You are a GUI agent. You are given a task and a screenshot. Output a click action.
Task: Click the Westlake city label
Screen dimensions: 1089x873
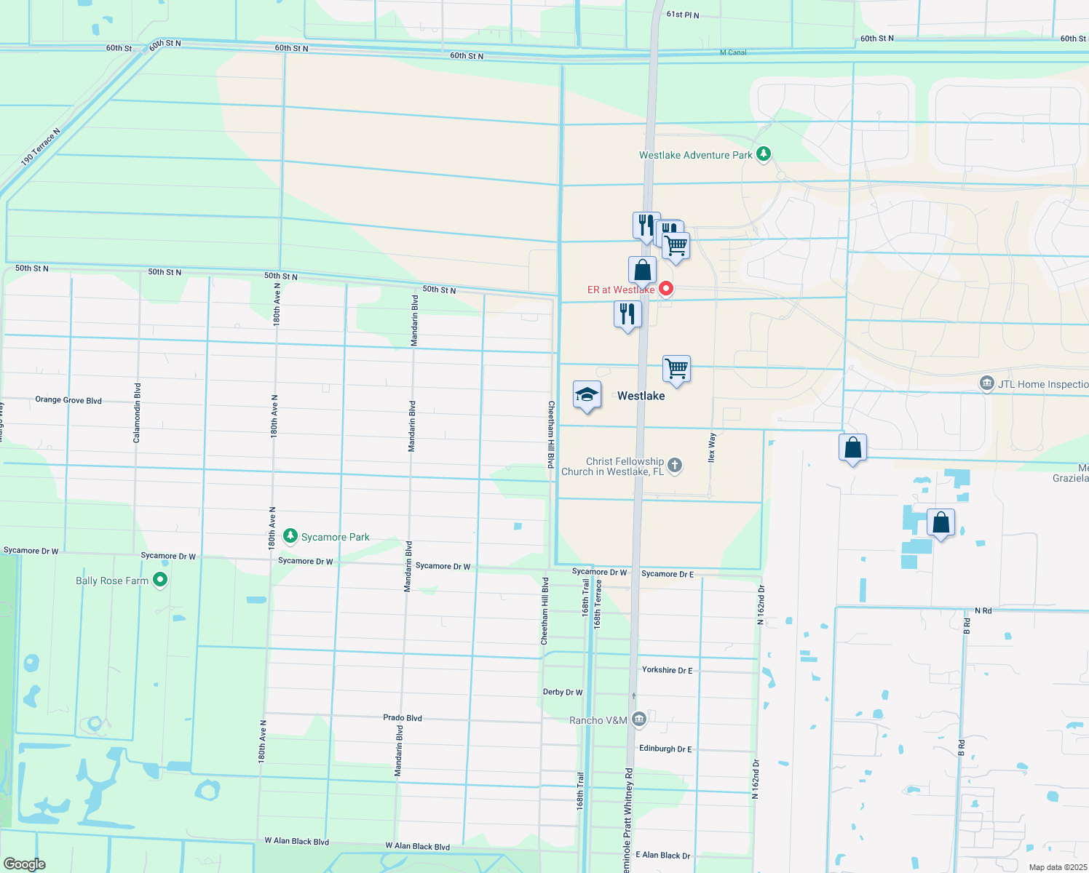[641, 396]
